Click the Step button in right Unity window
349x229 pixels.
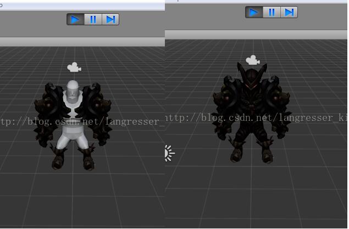pyautogui.click(x=289, y=12)
